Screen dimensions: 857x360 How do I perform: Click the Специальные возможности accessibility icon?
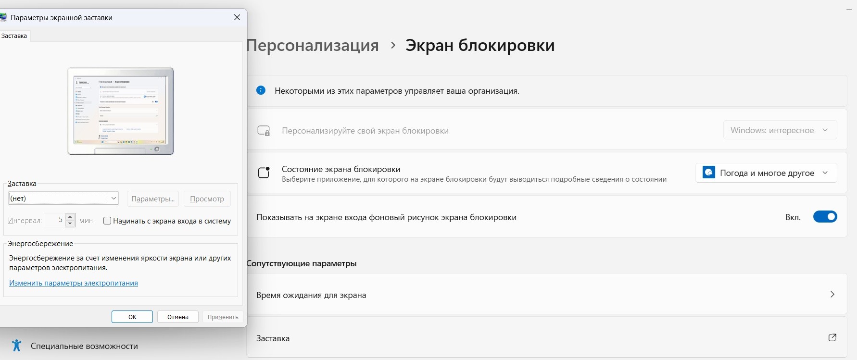click(x=16, y=346)
